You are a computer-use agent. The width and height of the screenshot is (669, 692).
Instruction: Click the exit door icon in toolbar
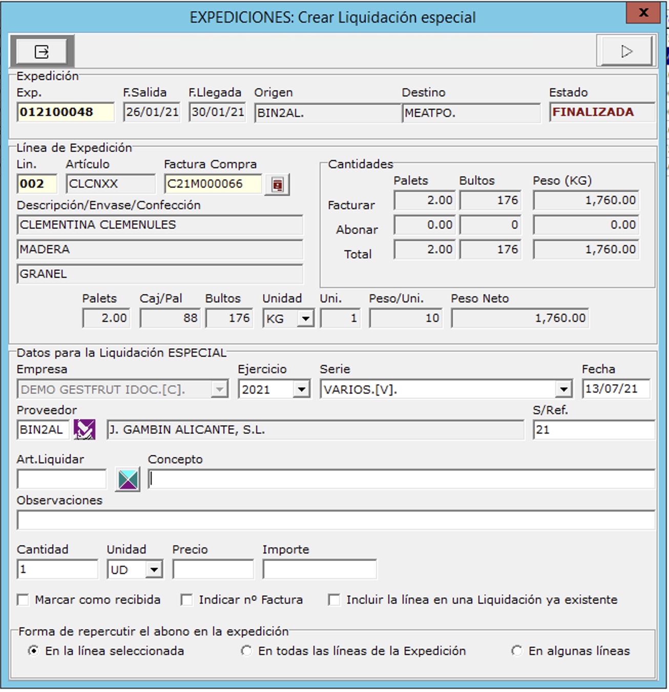(41, 52)
